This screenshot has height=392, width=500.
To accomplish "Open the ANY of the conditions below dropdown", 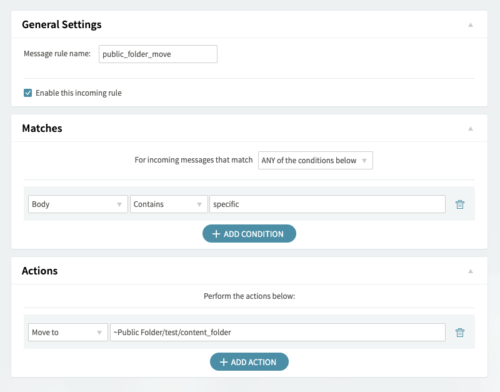I will click(316, 160).
